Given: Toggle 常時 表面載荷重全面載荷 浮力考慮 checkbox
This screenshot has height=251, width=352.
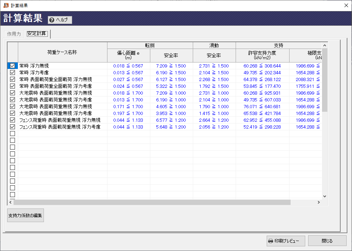Looking at the screenshot, I should pos(12,86).
